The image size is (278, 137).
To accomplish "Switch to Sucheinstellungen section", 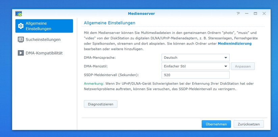I will pos(44,40).
